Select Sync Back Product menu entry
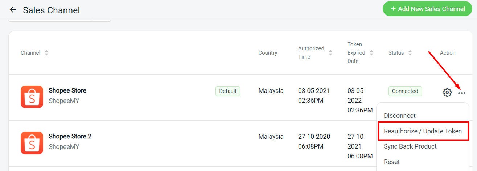 coord(410,146)
